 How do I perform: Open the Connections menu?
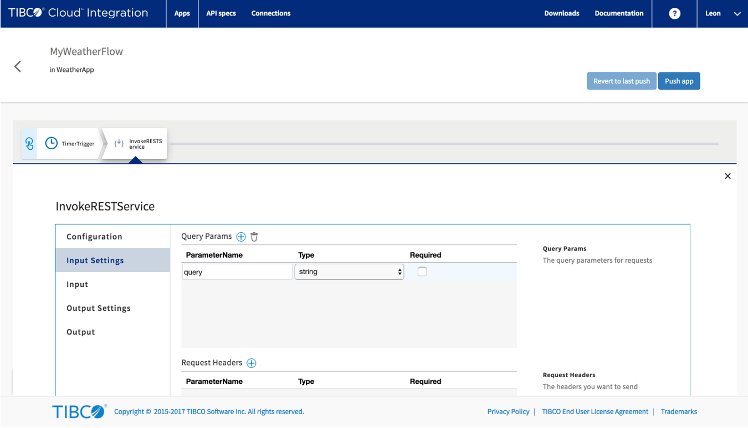coord(271,14)
